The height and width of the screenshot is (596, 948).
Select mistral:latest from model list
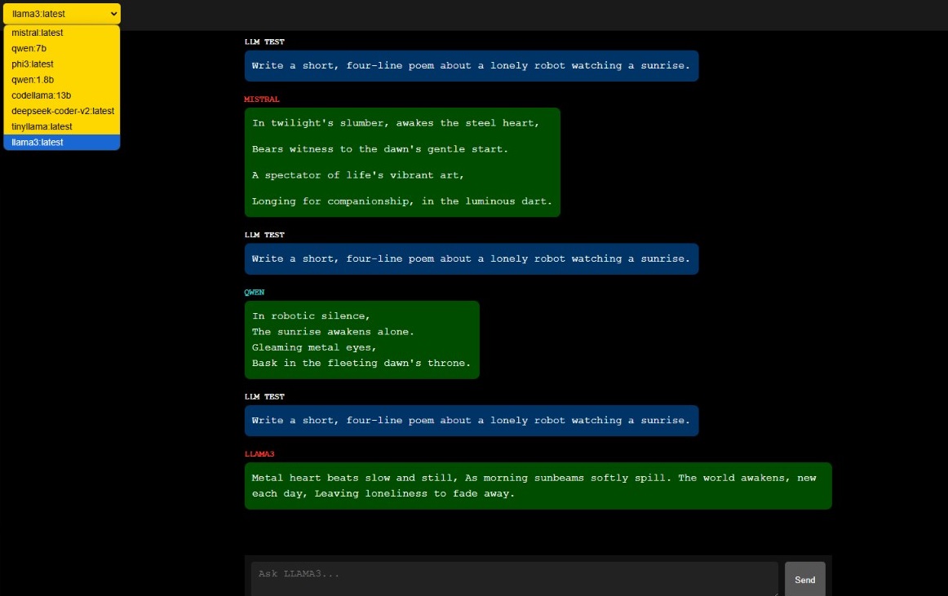62,33
